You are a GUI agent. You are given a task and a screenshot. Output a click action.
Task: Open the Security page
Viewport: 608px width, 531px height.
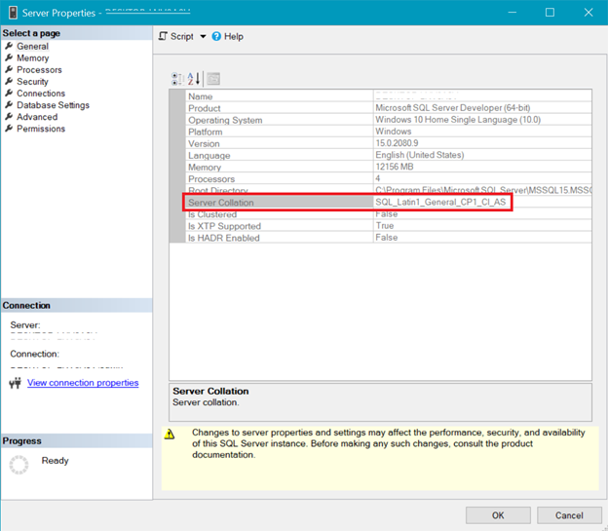[32, 82]
